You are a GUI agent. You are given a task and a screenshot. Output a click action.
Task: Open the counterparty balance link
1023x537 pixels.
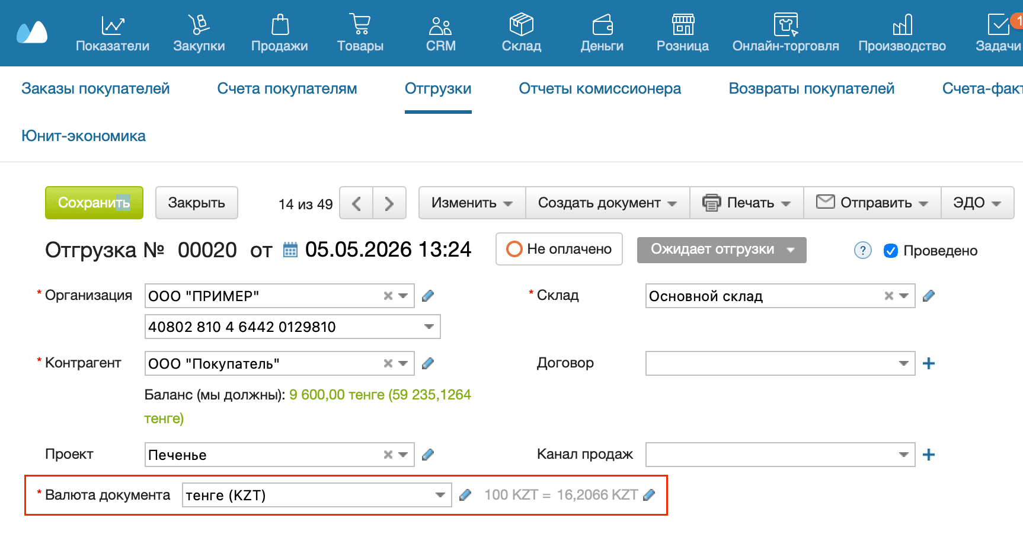pyautogui.click(x=308, y=407)
